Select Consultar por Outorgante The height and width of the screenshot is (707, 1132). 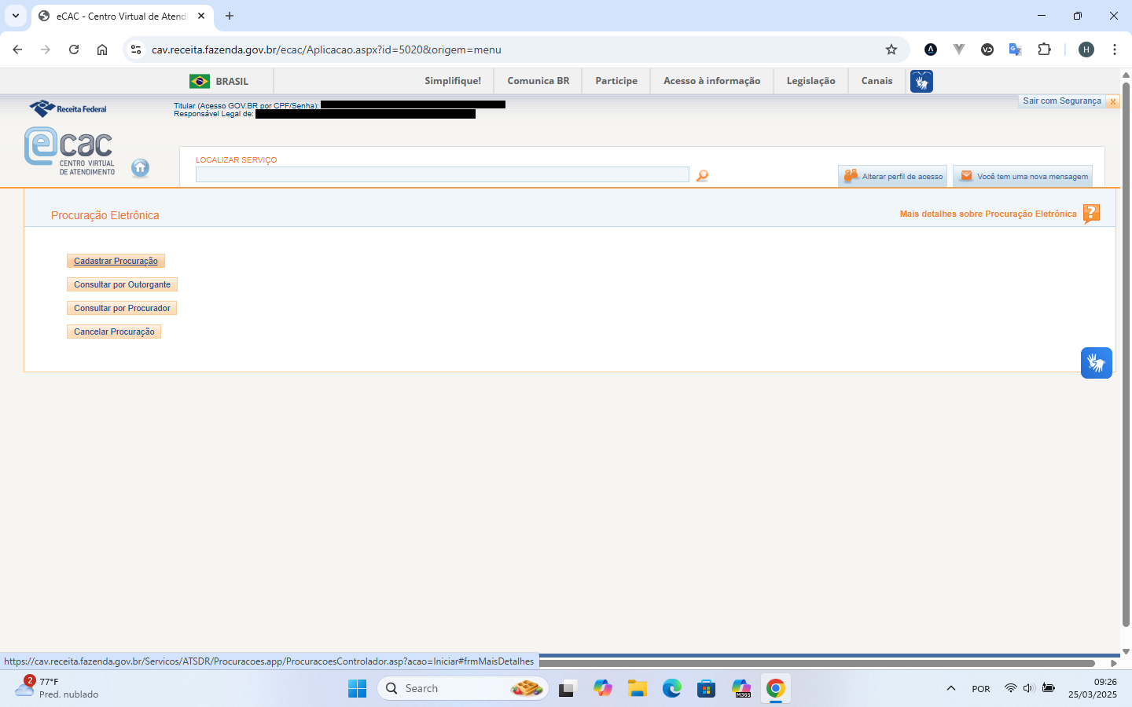(122, 284)
